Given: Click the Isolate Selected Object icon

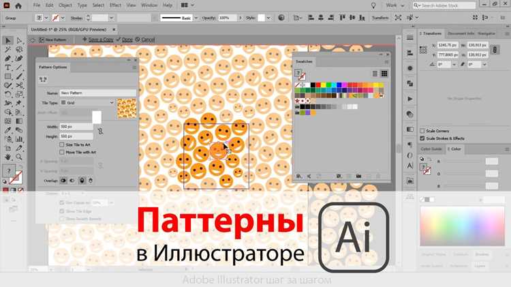Looking at the screenshot, I should (x=399, y=18).
